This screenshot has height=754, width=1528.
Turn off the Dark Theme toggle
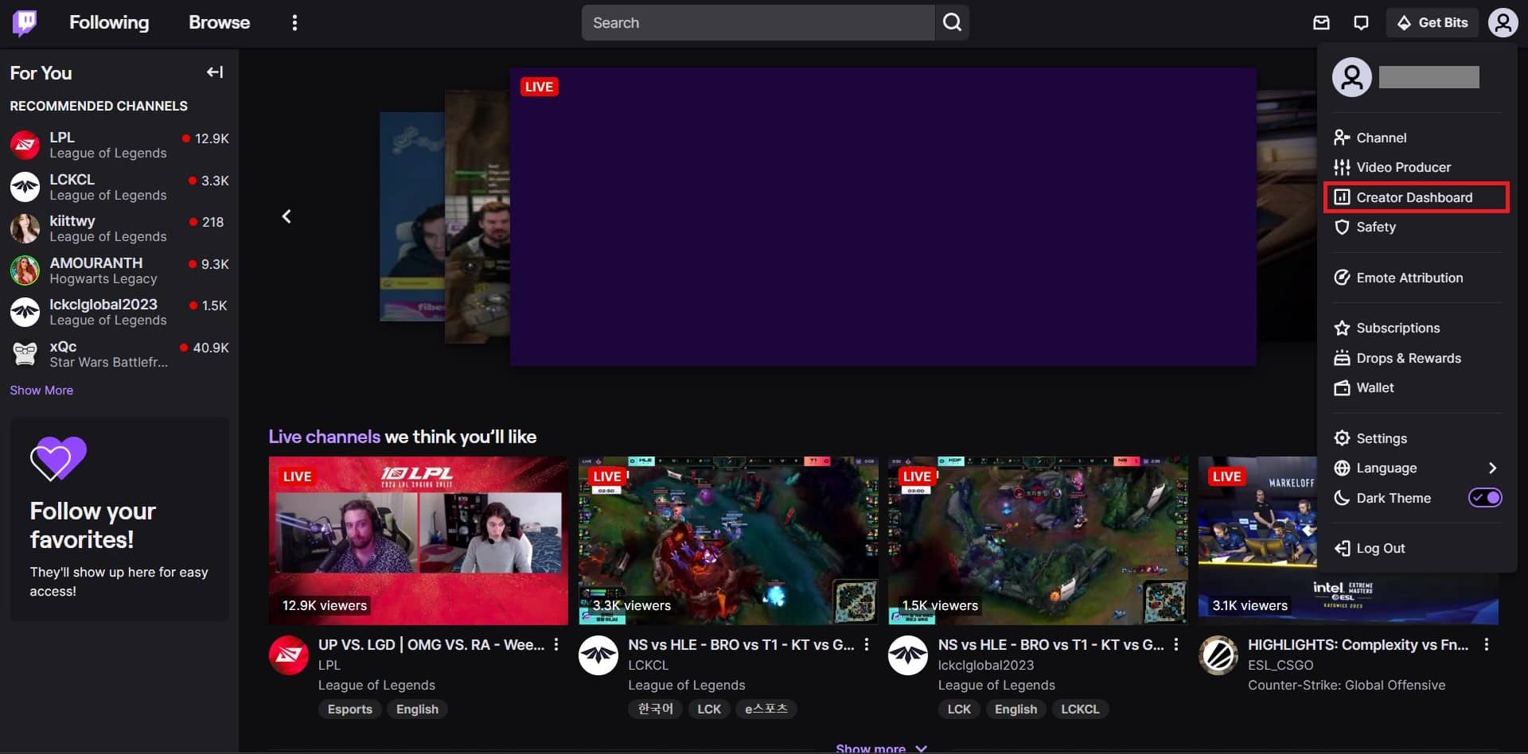pyautogui.click(x=1485, y=498)
